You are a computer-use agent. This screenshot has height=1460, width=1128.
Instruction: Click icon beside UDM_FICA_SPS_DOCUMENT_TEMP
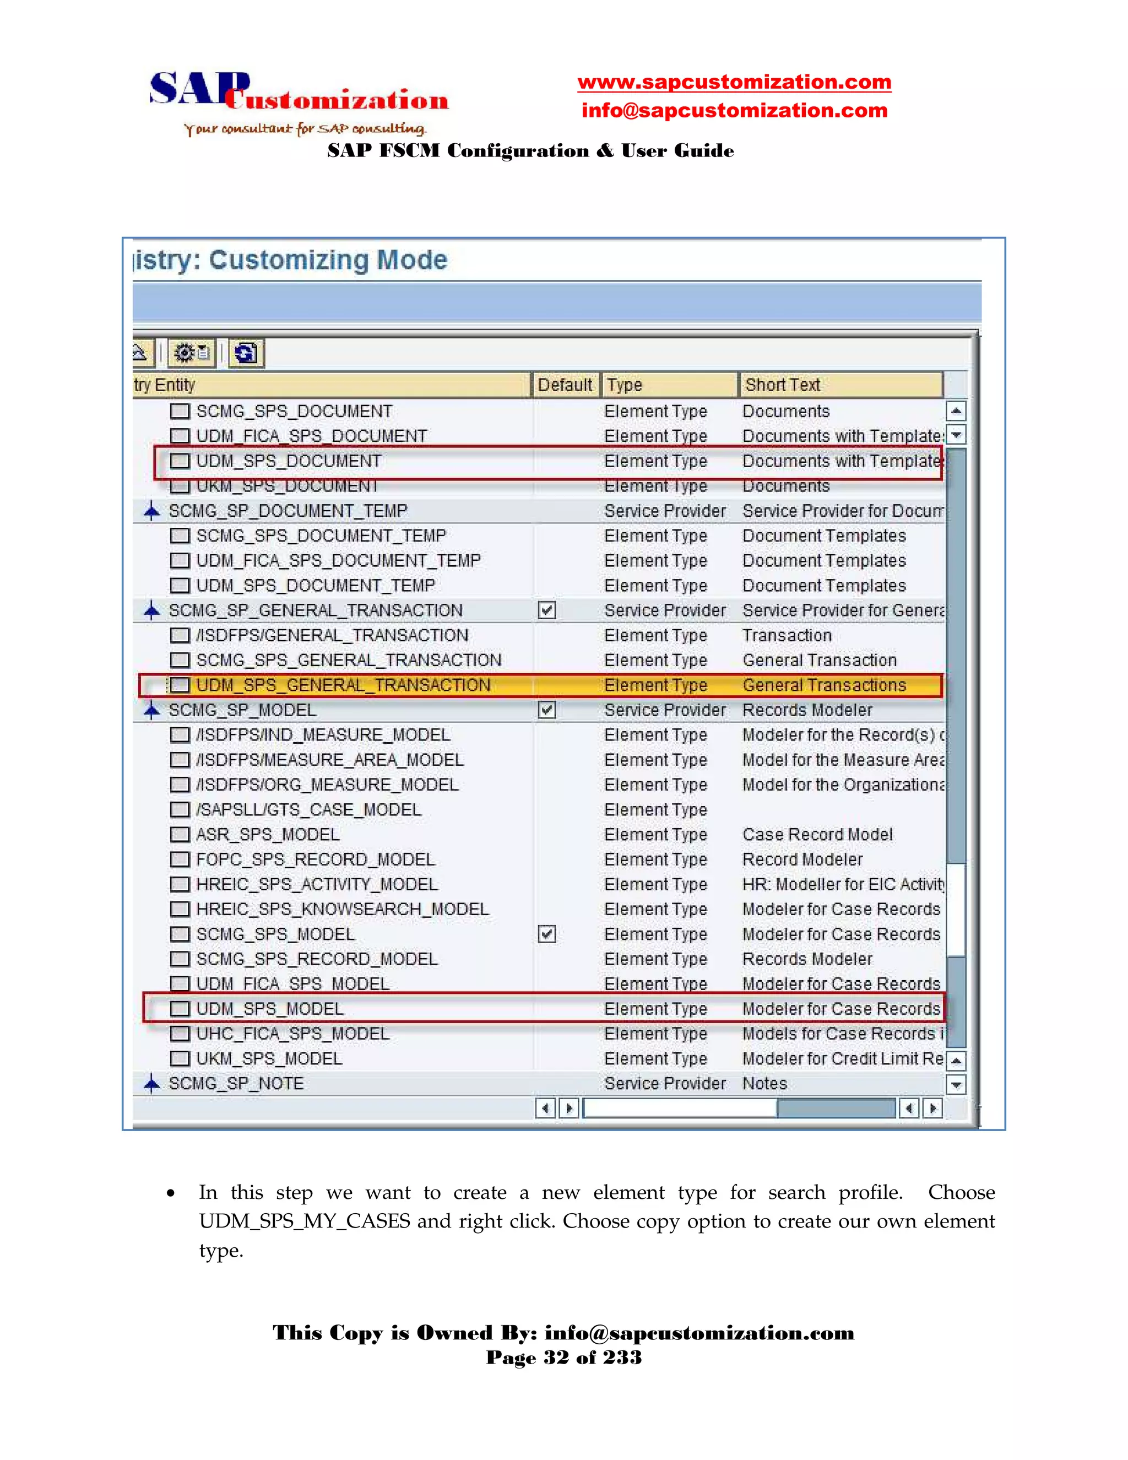pyautogui.click(x=180, y=560)
